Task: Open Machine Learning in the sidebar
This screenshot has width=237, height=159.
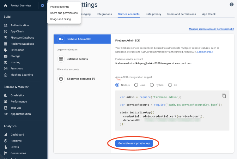Action: (x=21, y=75)
